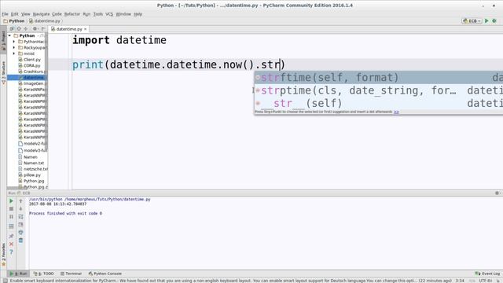Rerun the script with the green run arrow in the Run panel
The image size is (503, 283).
tap(11, 201)
